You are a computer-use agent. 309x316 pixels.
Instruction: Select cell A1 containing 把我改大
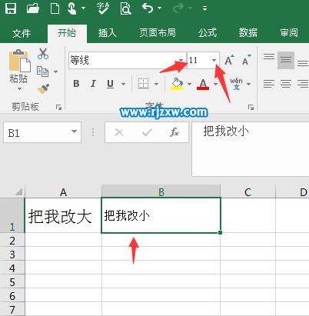pos(63,215)
